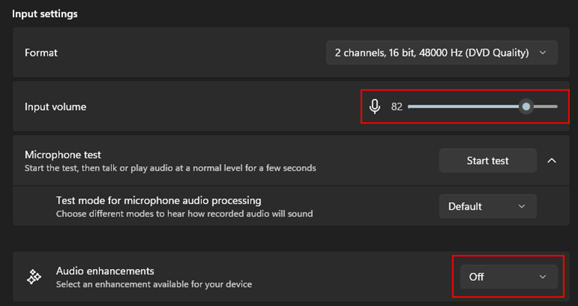Click the input volume value 82
Screen dimensions: 578x306
click(x=397, y=107)
